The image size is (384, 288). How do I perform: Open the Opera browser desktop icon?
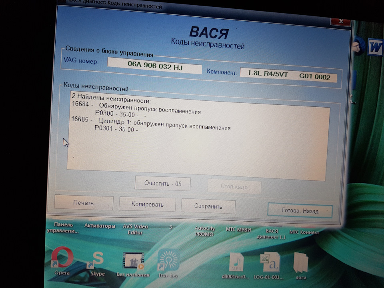pyautogui.click(x=62, y=261)
